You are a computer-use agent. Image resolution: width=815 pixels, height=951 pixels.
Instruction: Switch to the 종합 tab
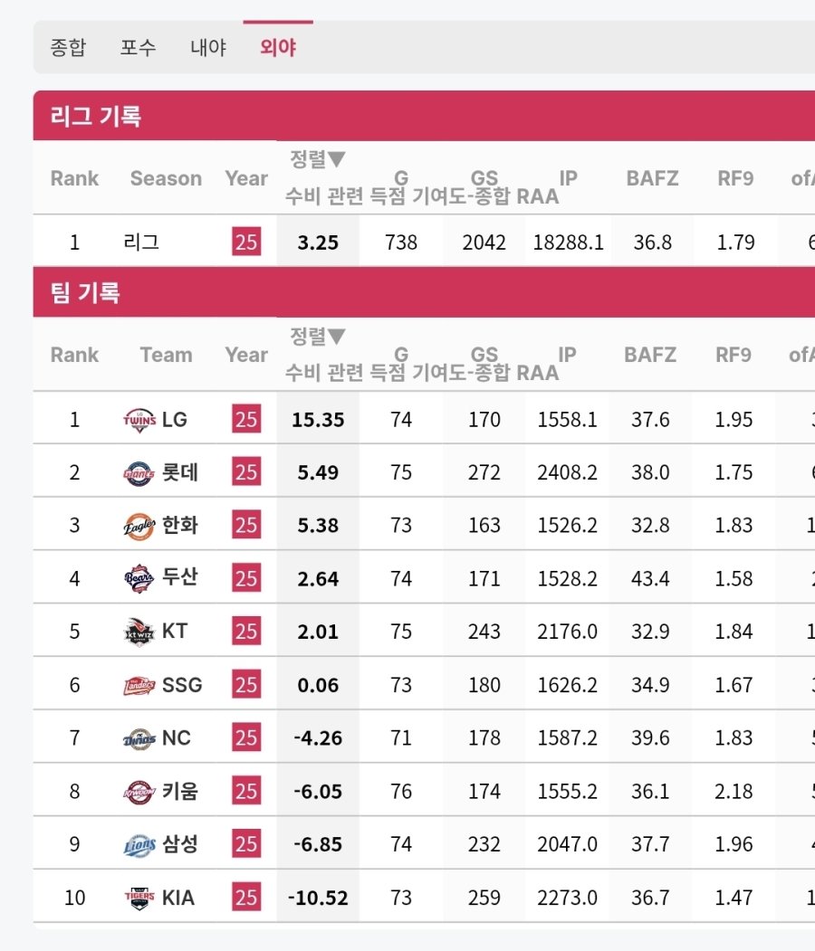(68, 47)
